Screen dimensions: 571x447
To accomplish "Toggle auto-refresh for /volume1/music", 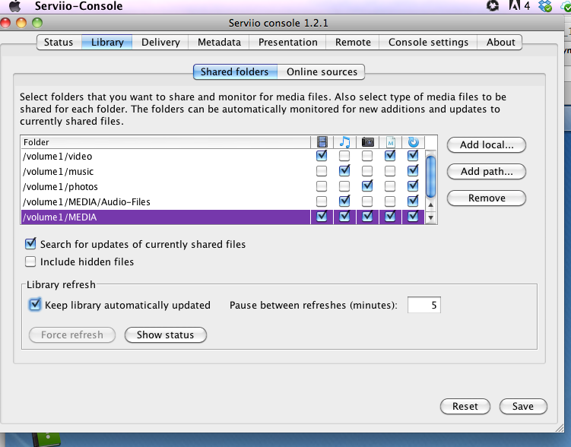I will [x=413, y=171].
